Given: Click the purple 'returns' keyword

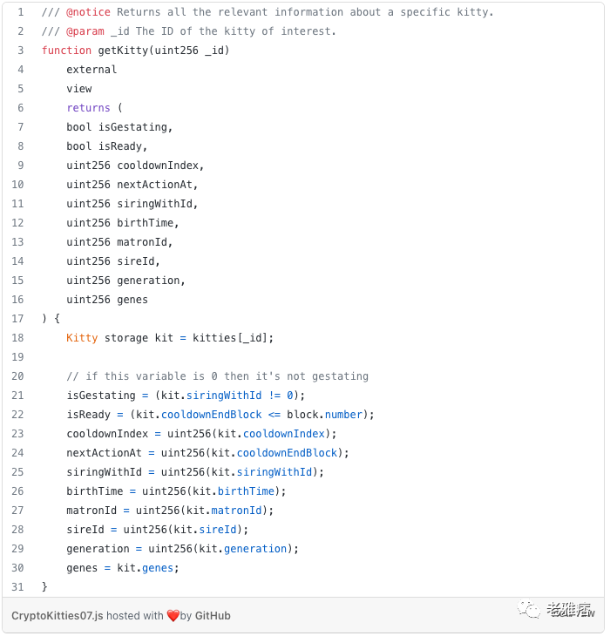Looking at the screenshot, I should (x=88, y=108).
